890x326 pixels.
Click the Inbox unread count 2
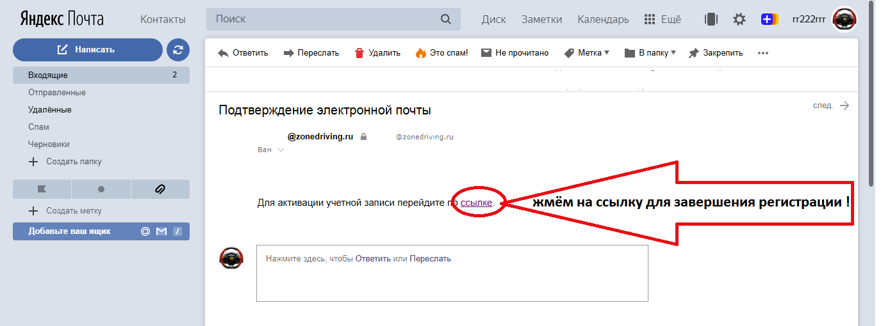174,75
